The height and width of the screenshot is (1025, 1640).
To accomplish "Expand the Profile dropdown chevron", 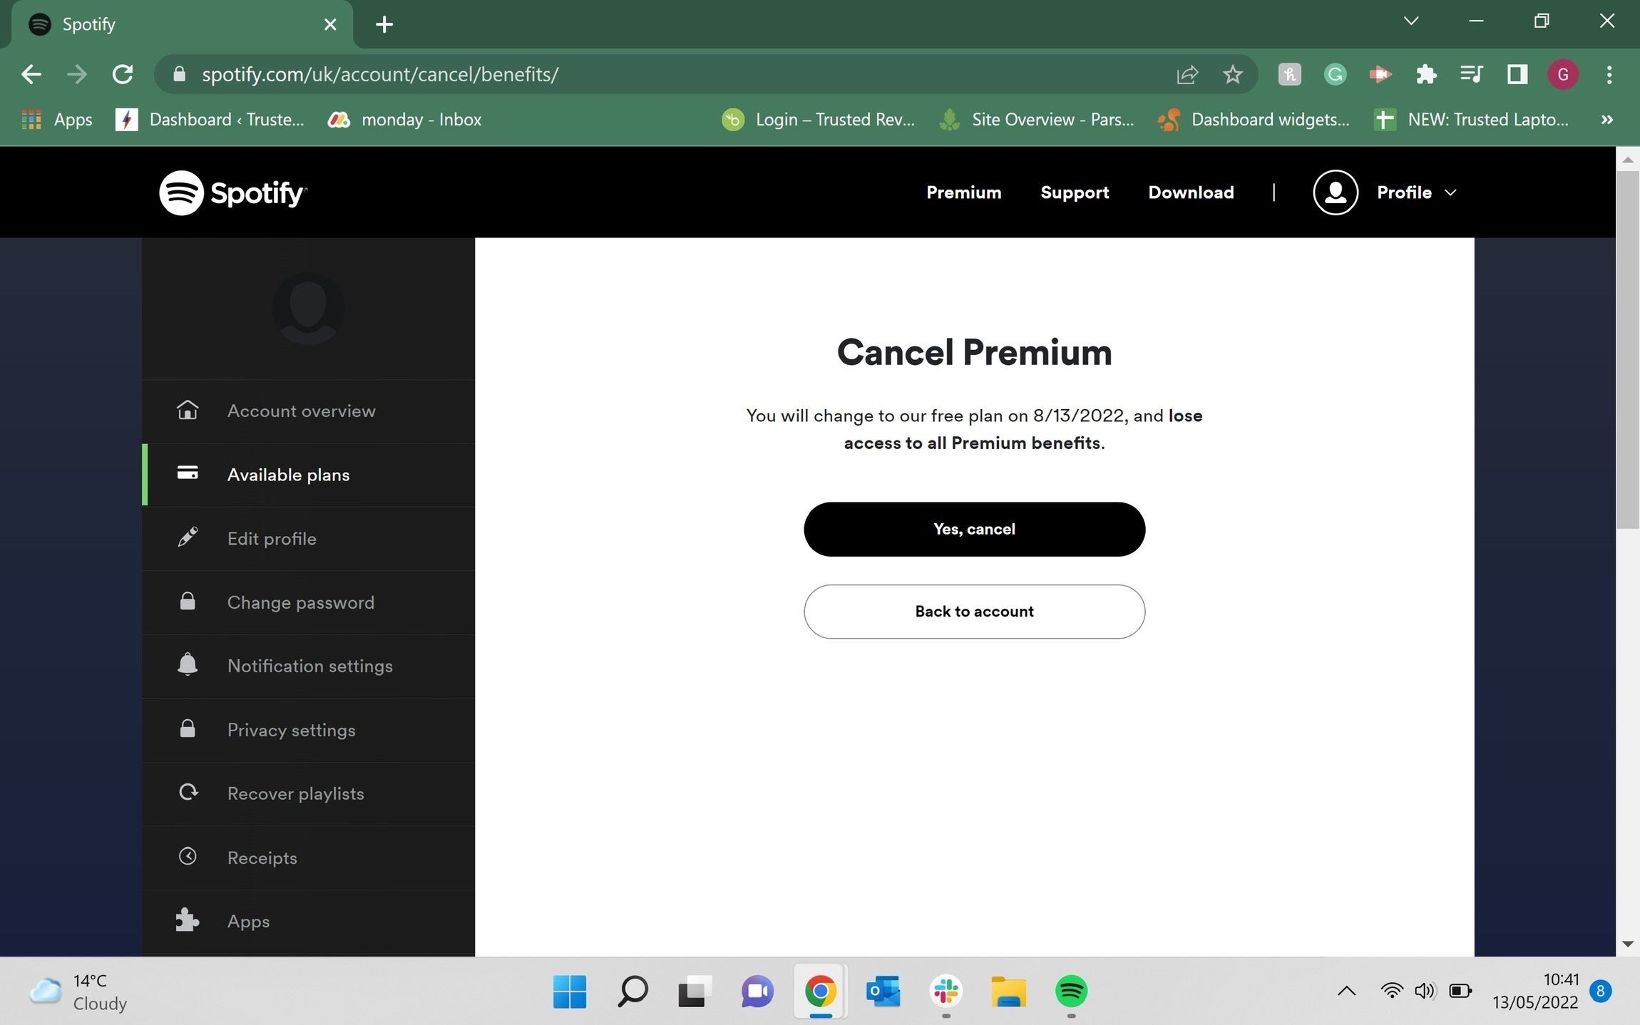I will [1450, 192].
